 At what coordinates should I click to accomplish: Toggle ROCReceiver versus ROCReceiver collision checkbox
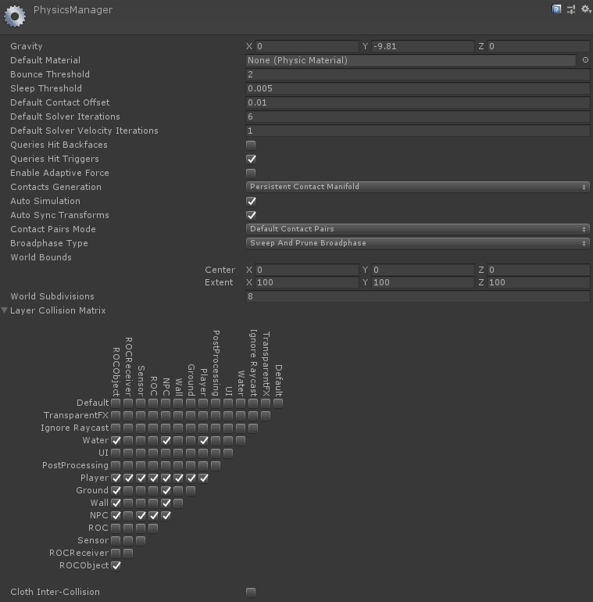(x=128, y=554)
